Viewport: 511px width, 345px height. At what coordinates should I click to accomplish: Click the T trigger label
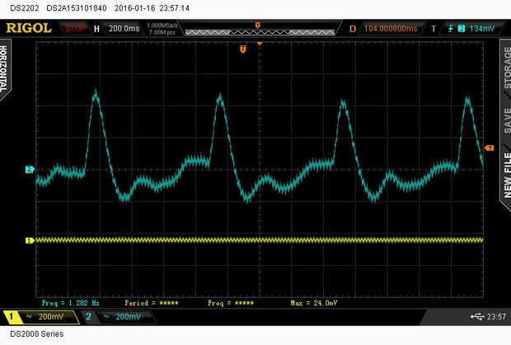click(434, 29)
